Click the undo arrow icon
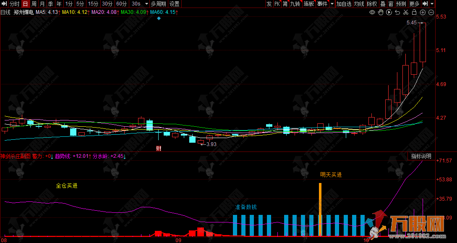This screenshot has height=243, width=457. 397,13
